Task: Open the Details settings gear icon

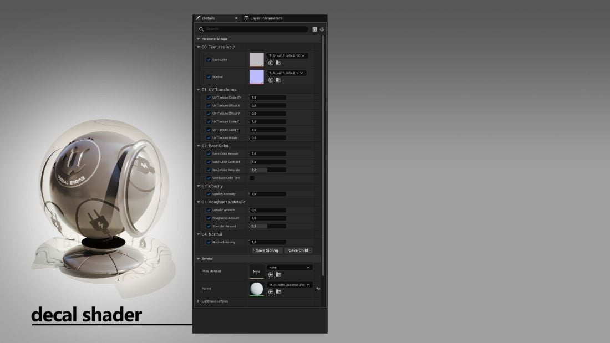Action: pyautogui.click(x=322, y=29)
